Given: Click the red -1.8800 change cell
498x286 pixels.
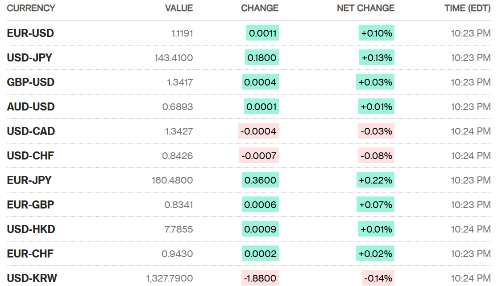Looking at the screenshot, I should point(260,278).
